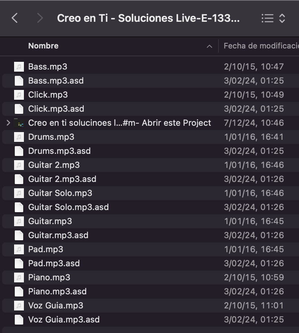Select the Drums.mp3 music file icon
The width and height of the screenshot is (299, 333).
(x=19, y=137)
